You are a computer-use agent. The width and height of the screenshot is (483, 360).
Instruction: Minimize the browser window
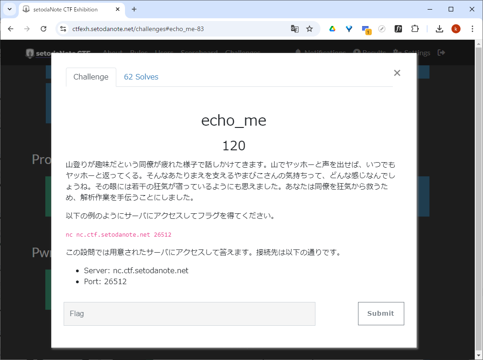pyautogui.click(x=430, y=9)
